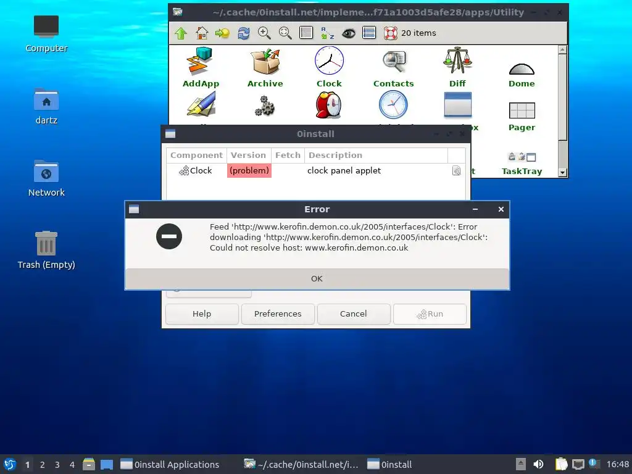Open the volume control tray icon
This screenshot has width=632, height=474.
pos(538,464)
